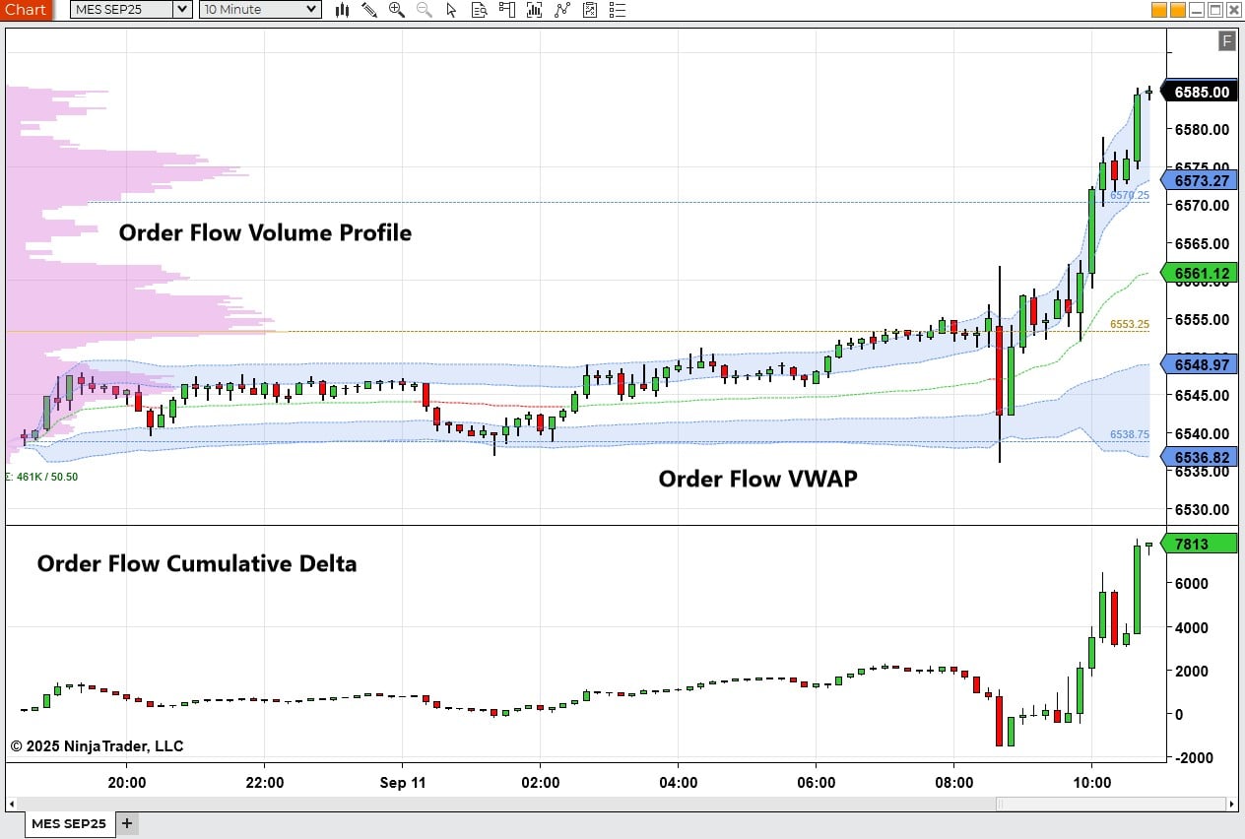This screenshot has height=839, width=1245.
Task: Select the cursor pointer tool
Action: tap(451, 10)
